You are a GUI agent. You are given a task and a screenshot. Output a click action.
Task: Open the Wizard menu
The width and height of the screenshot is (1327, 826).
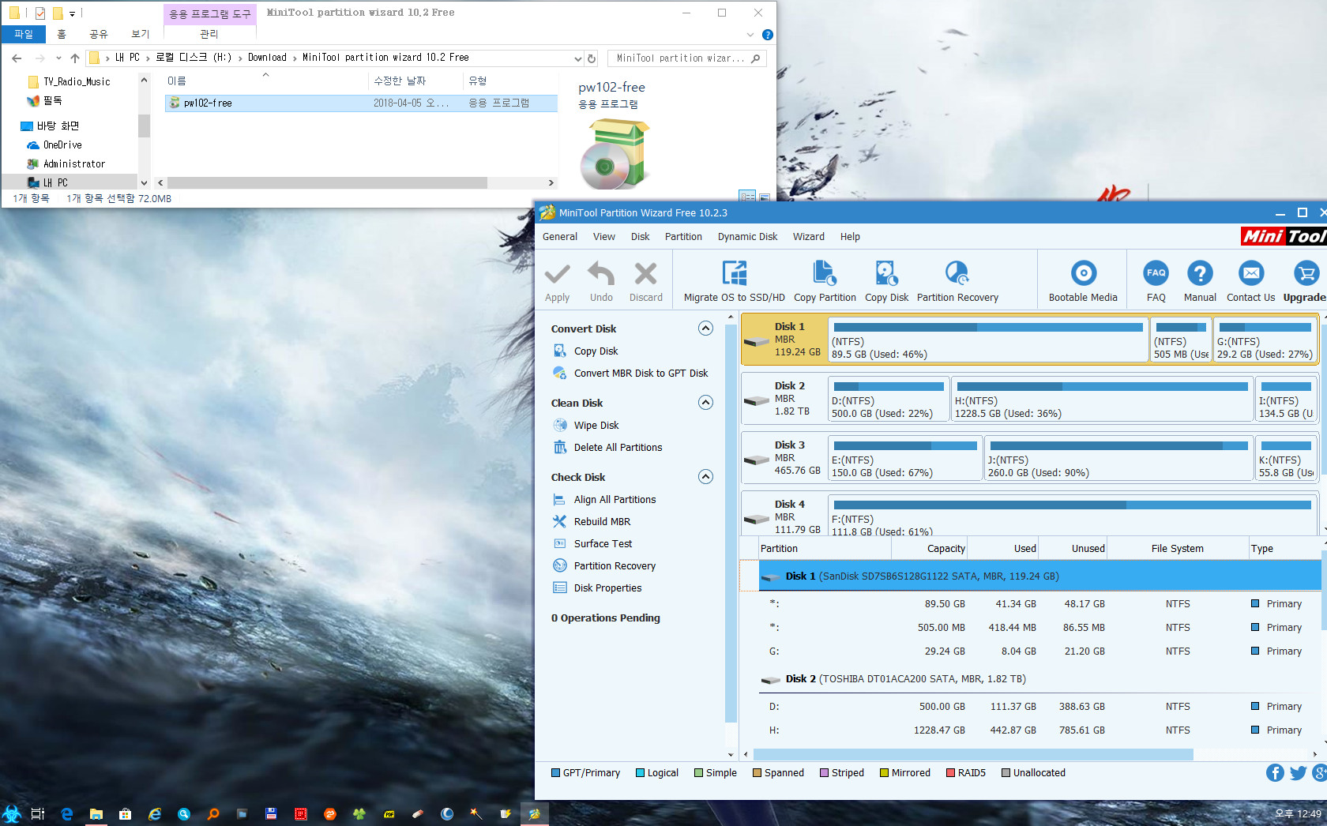[x=809, y=237]
